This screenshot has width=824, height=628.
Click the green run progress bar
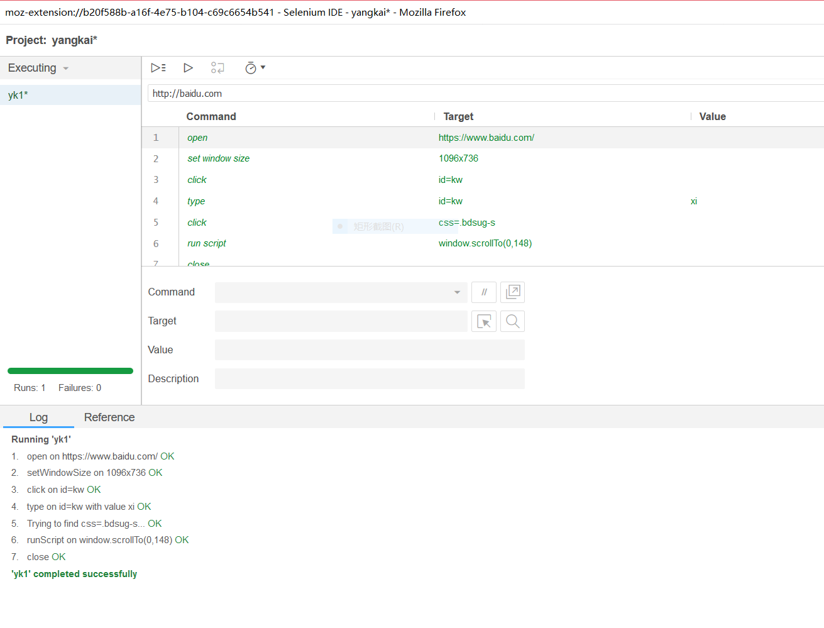click(x=70, y=371)
